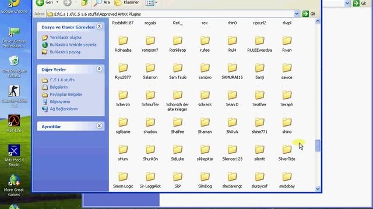Select the SAMURAI16 folder
This screenshot has height=209, width=373.
point(232,71)
